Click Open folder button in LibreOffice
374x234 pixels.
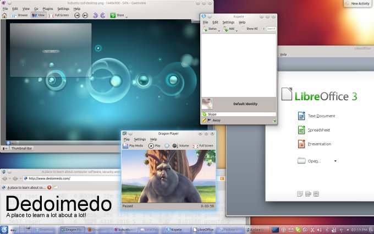pos(309,161)
